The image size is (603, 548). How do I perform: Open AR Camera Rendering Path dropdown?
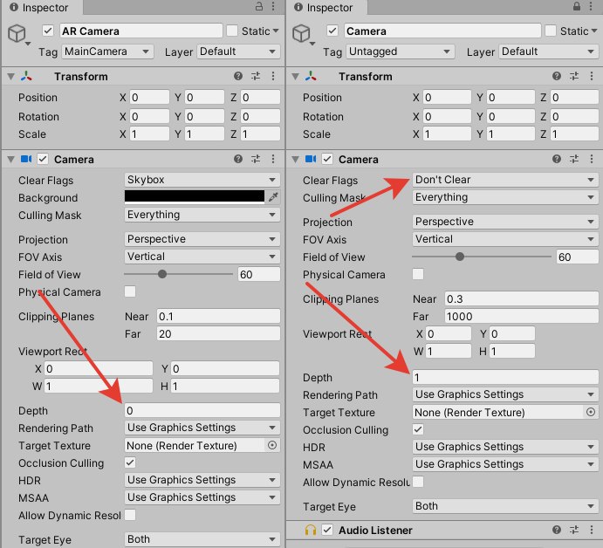click(x=202, y=428)
